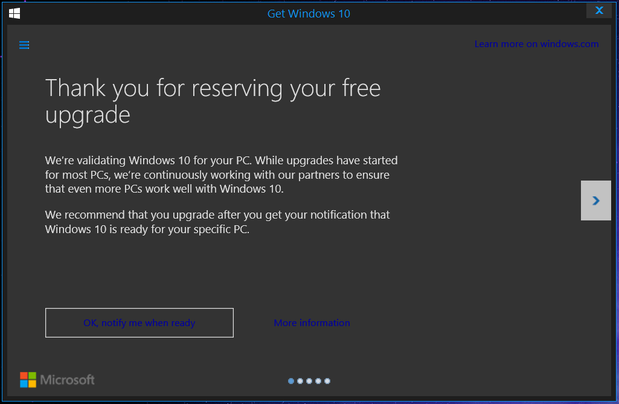Screen dimensions: 619x404
Task: Open the hamburger menu icon
Action: (24, 45)
